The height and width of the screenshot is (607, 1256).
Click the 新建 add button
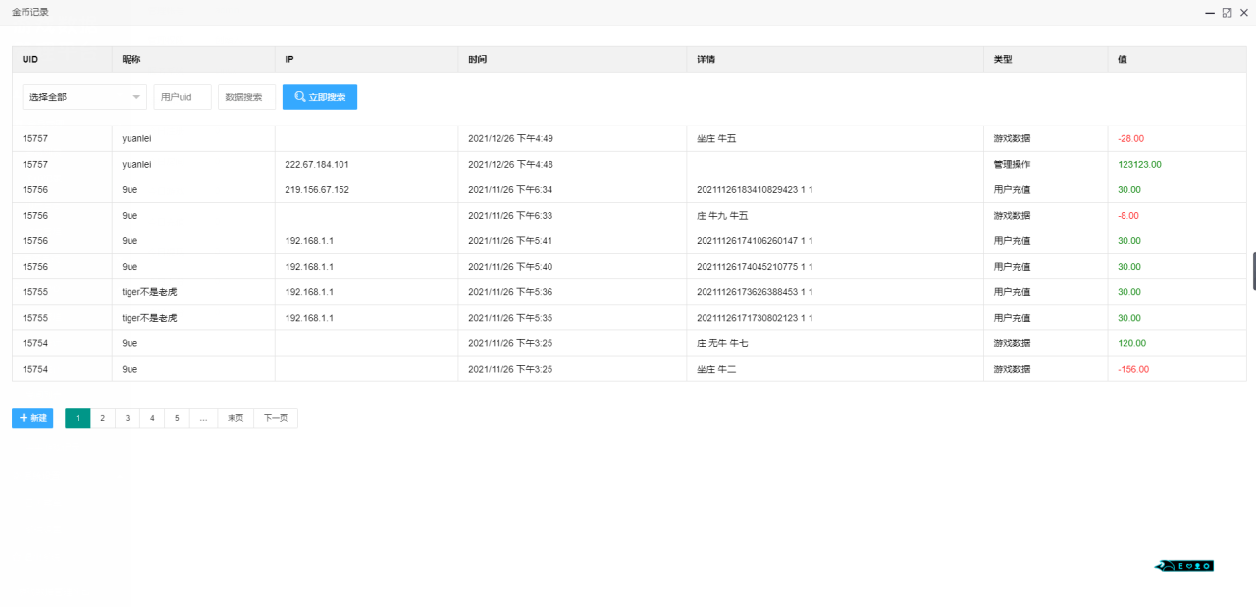[32, 418]
